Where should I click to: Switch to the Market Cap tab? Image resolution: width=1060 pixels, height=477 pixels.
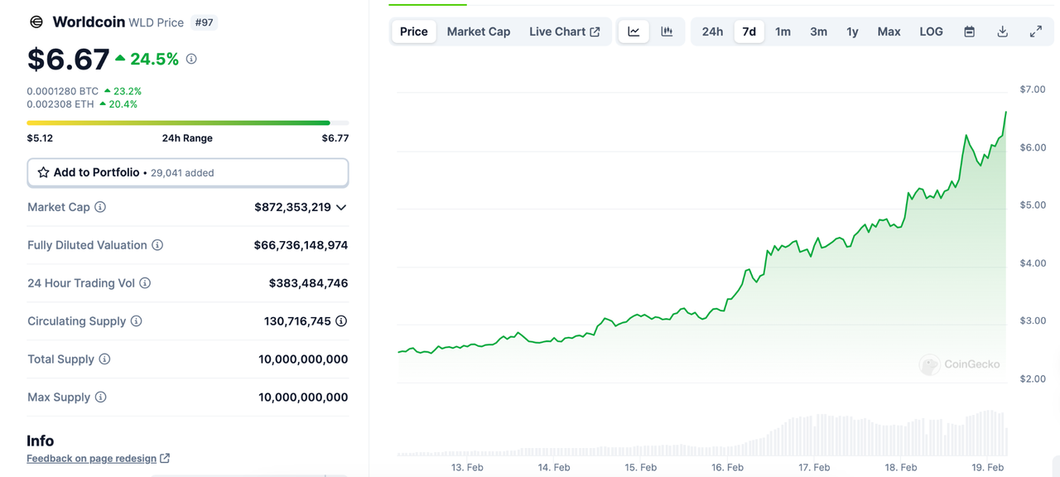click(x=479, y=31)
